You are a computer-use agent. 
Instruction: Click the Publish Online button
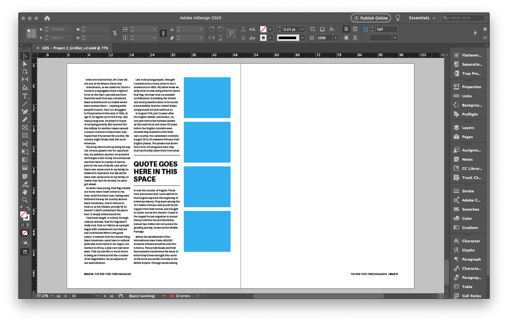coord(371,18)
